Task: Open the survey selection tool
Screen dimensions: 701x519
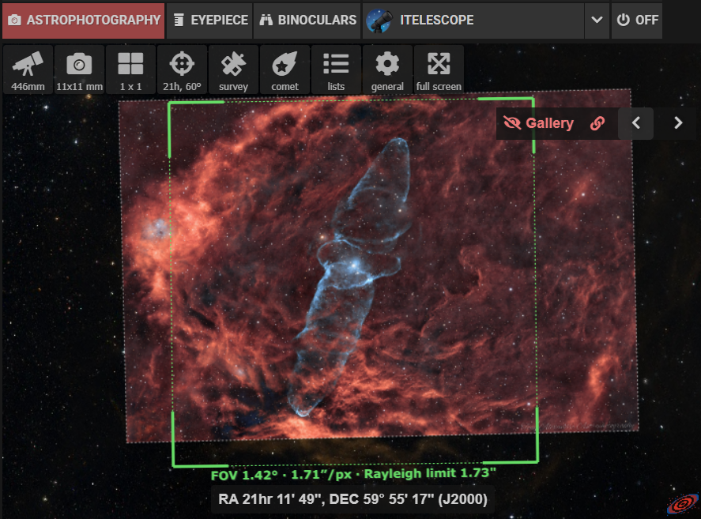Action: [233, 70]
